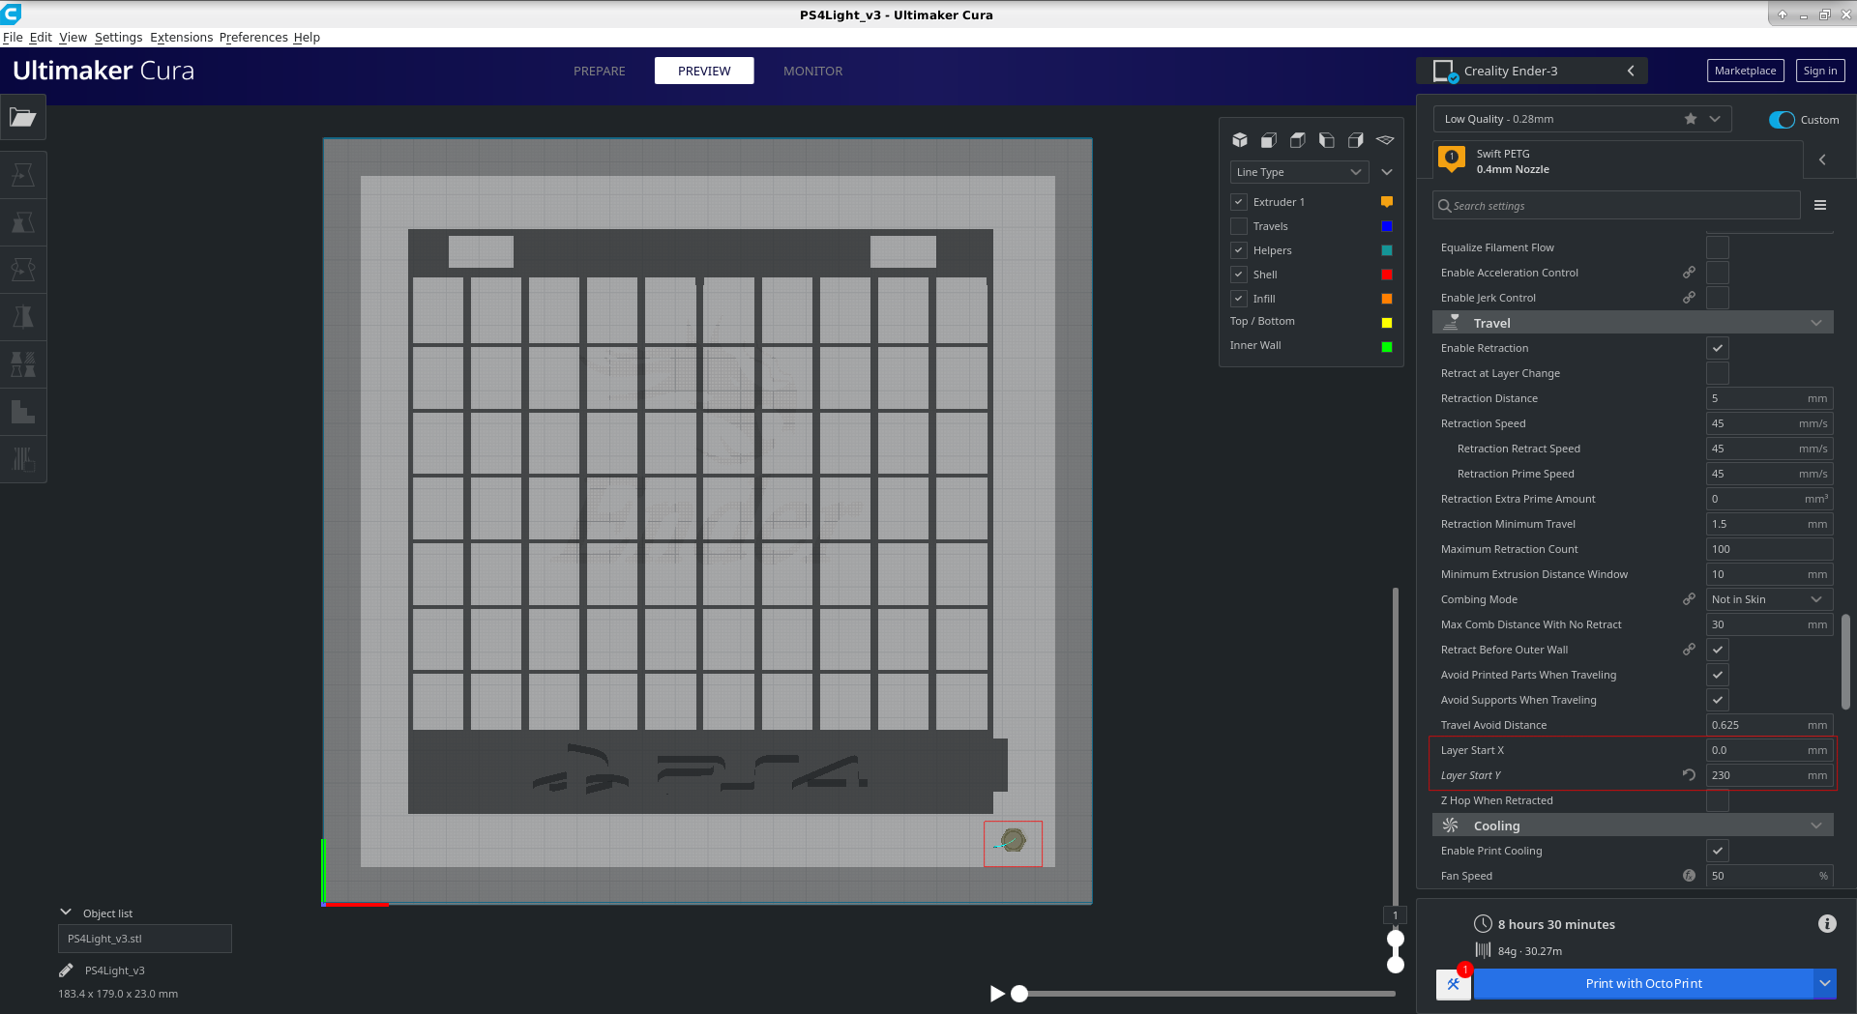
Task: Enable Retract at Layer Change checkbox
Action: click(1718, 373)
